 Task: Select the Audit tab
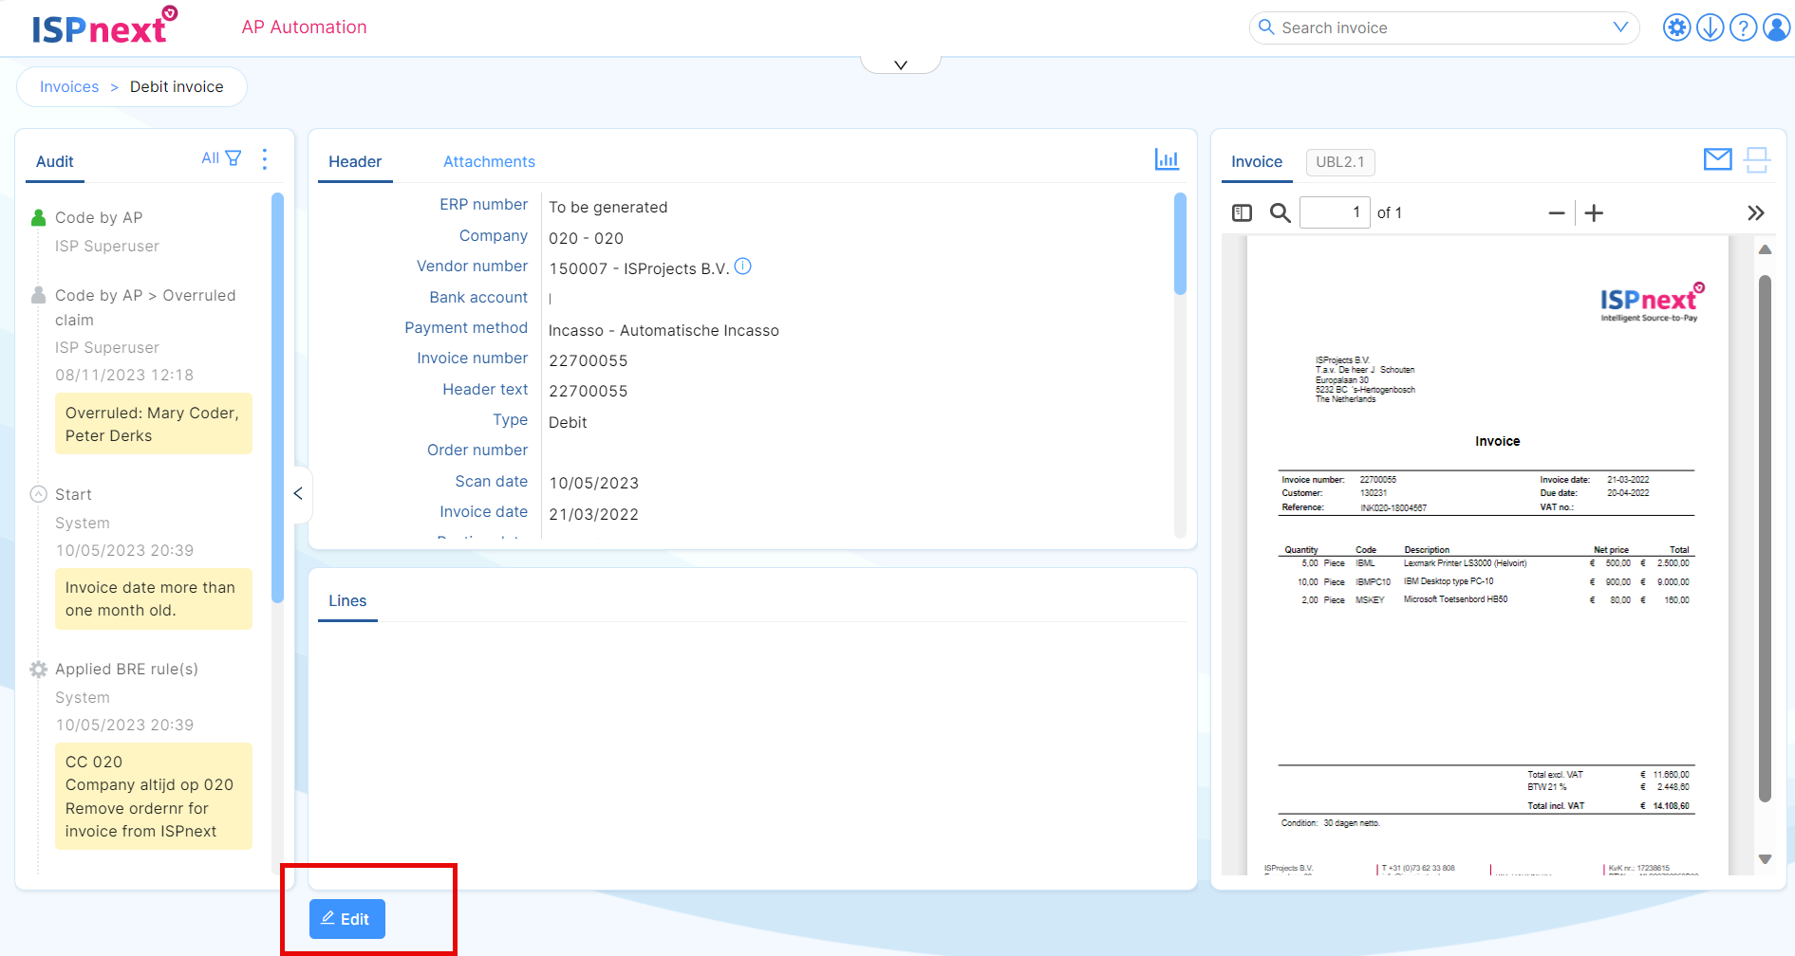pos(55,161)
